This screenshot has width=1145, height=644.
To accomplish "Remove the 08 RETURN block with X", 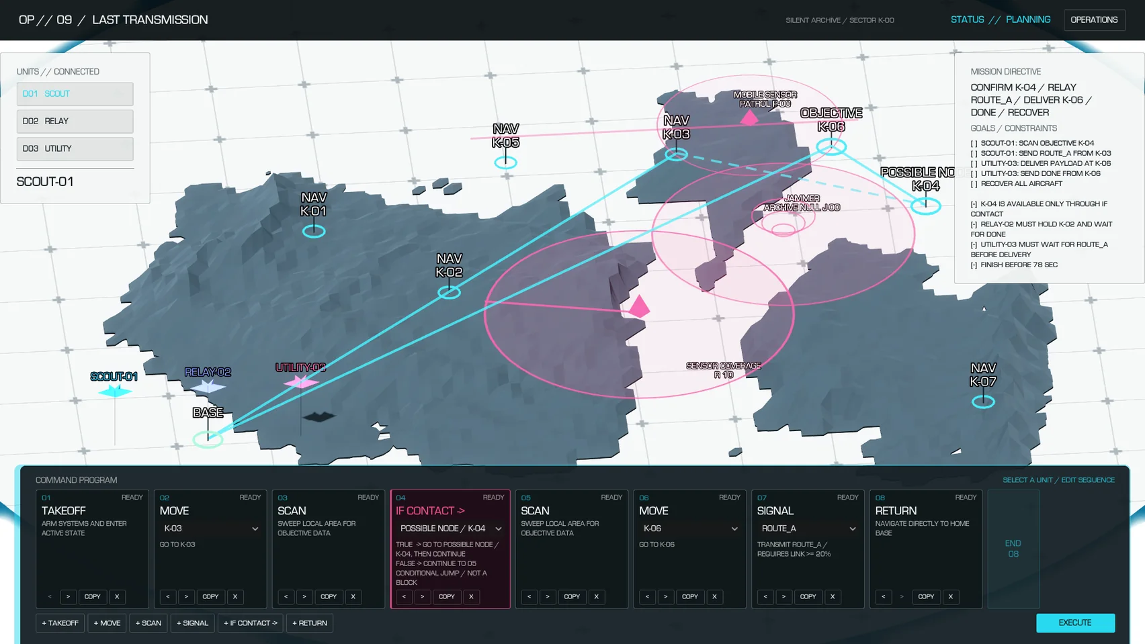I will click(950, 596).
